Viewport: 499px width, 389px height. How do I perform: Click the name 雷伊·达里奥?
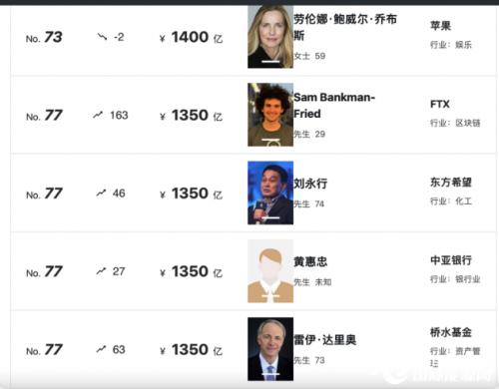tap(324, 340)
